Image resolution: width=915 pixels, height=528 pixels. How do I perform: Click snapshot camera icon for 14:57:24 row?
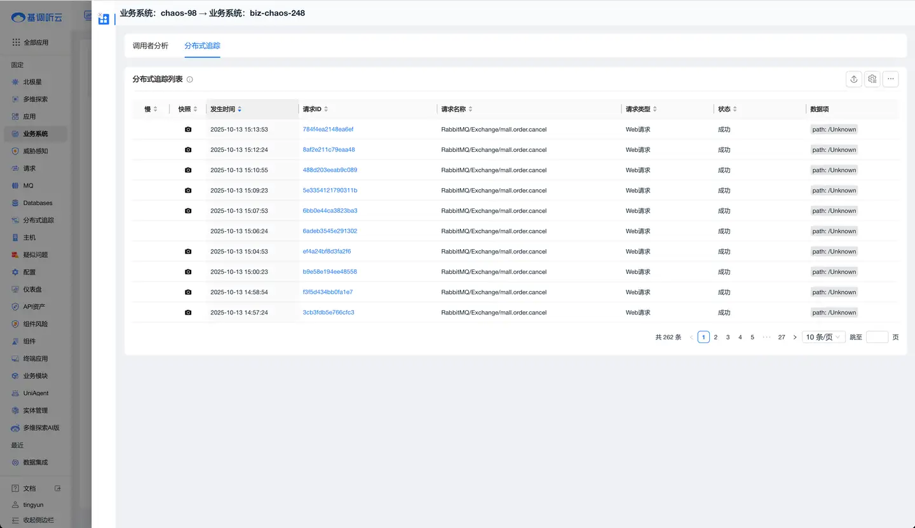tap(188, 313)
